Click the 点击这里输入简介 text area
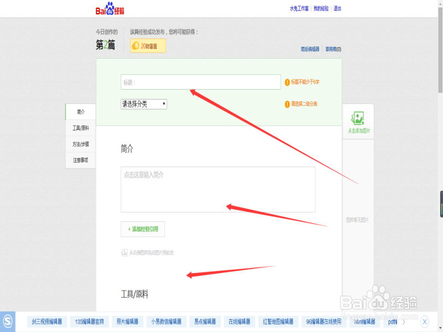 click(218, 189)
